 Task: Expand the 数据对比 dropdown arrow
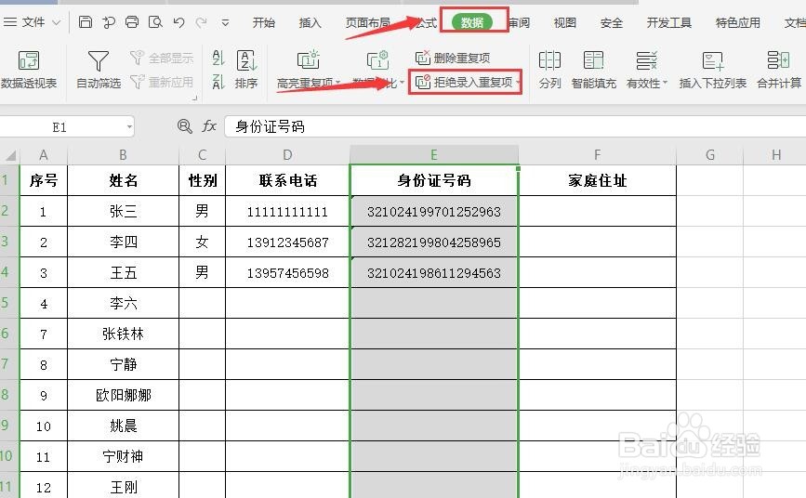click(x=402, y=83)
